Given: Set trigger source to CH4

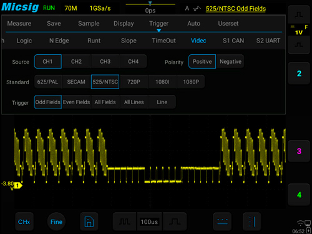Looking at the screenshot, I should click(x=134, y=62).
